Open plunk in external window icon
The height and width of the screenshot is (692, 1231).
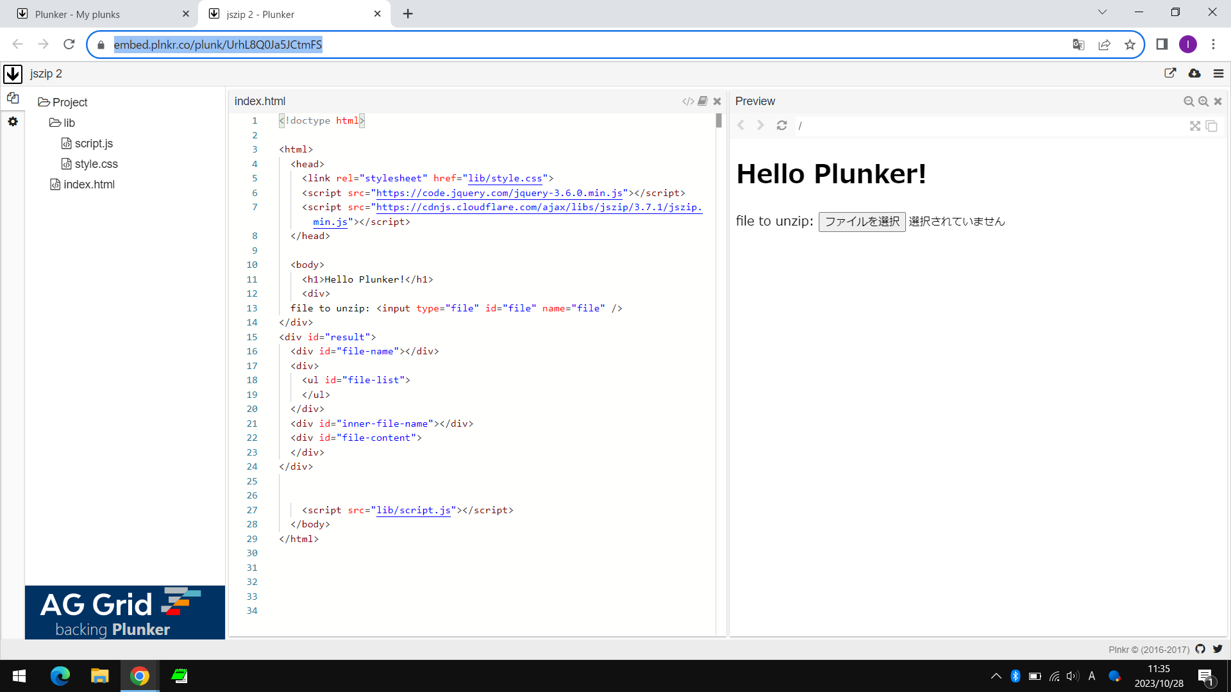tap(1170, 74)
